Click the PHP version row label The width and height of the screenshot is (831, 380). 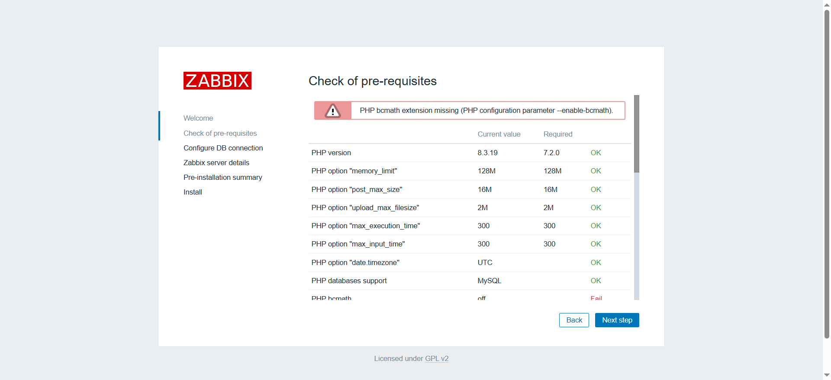pos(331,153)
